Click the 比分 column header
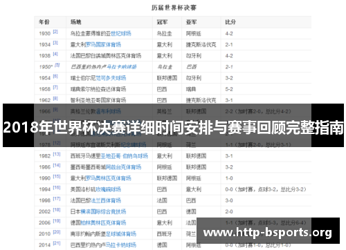The width and height of the screenshot is (346, 250). click(x=230, y=22)
